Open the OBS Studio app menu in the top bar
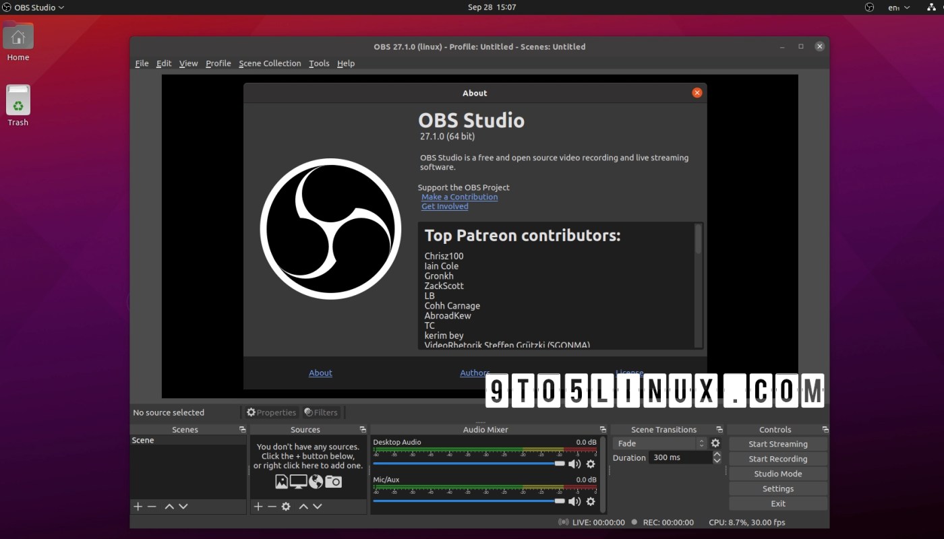Image resolution: width=944 pixels, height=539 pixels. [x=34, y=7]
